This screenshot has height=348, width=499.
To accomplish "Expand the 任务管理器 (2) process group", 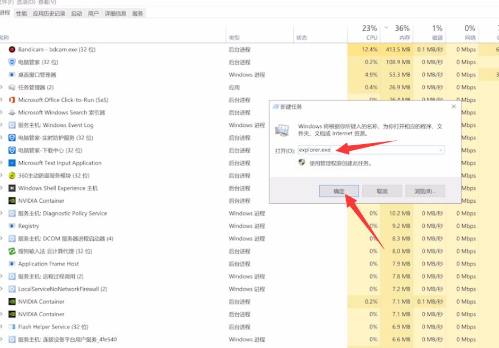I will tap(1, 87).
